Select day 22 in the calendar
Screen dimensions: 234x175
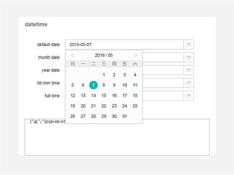(x=104, y=106)
